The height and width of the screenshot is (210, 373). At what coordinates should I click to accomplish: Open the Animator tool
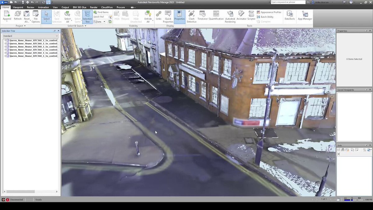242,16
